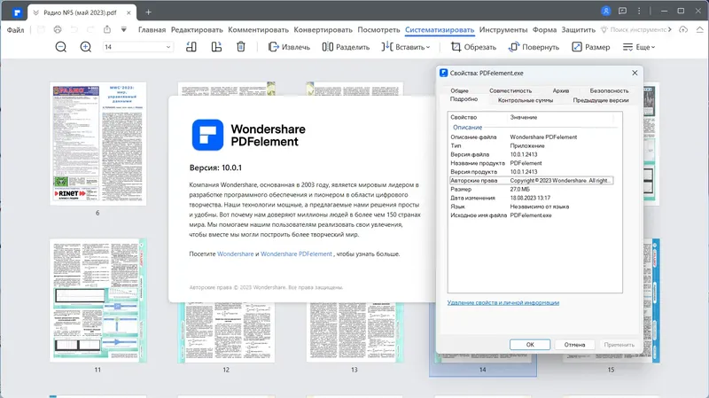709x398 pixels.
Task: Open the Инструменты ribbon tab
Action: [503, 30]
